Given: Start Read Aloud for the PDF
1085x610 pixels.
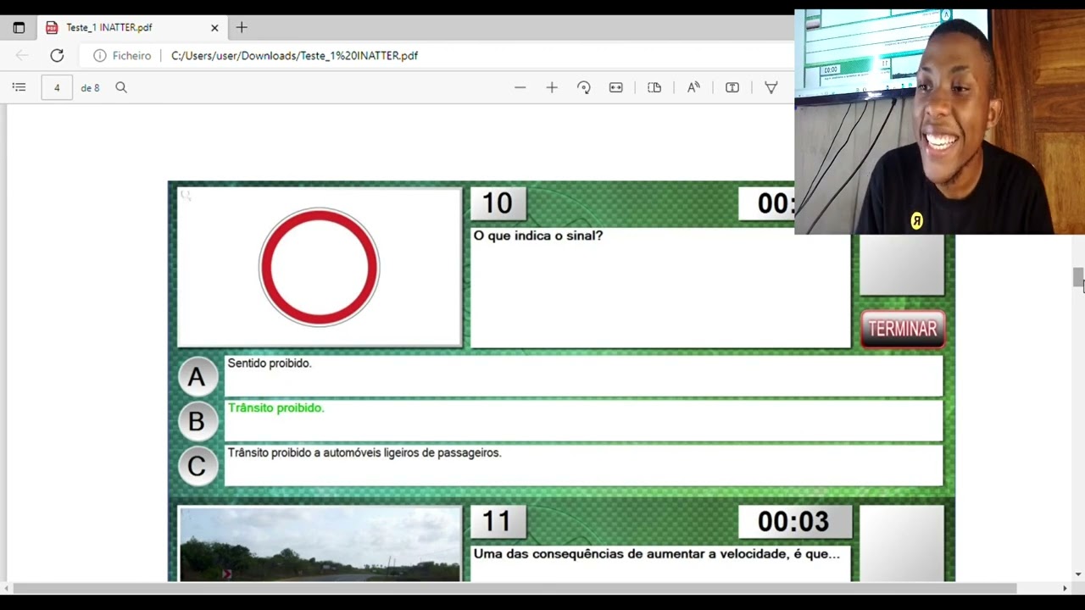Looking at the screenshot, I should tap(693, 87).
